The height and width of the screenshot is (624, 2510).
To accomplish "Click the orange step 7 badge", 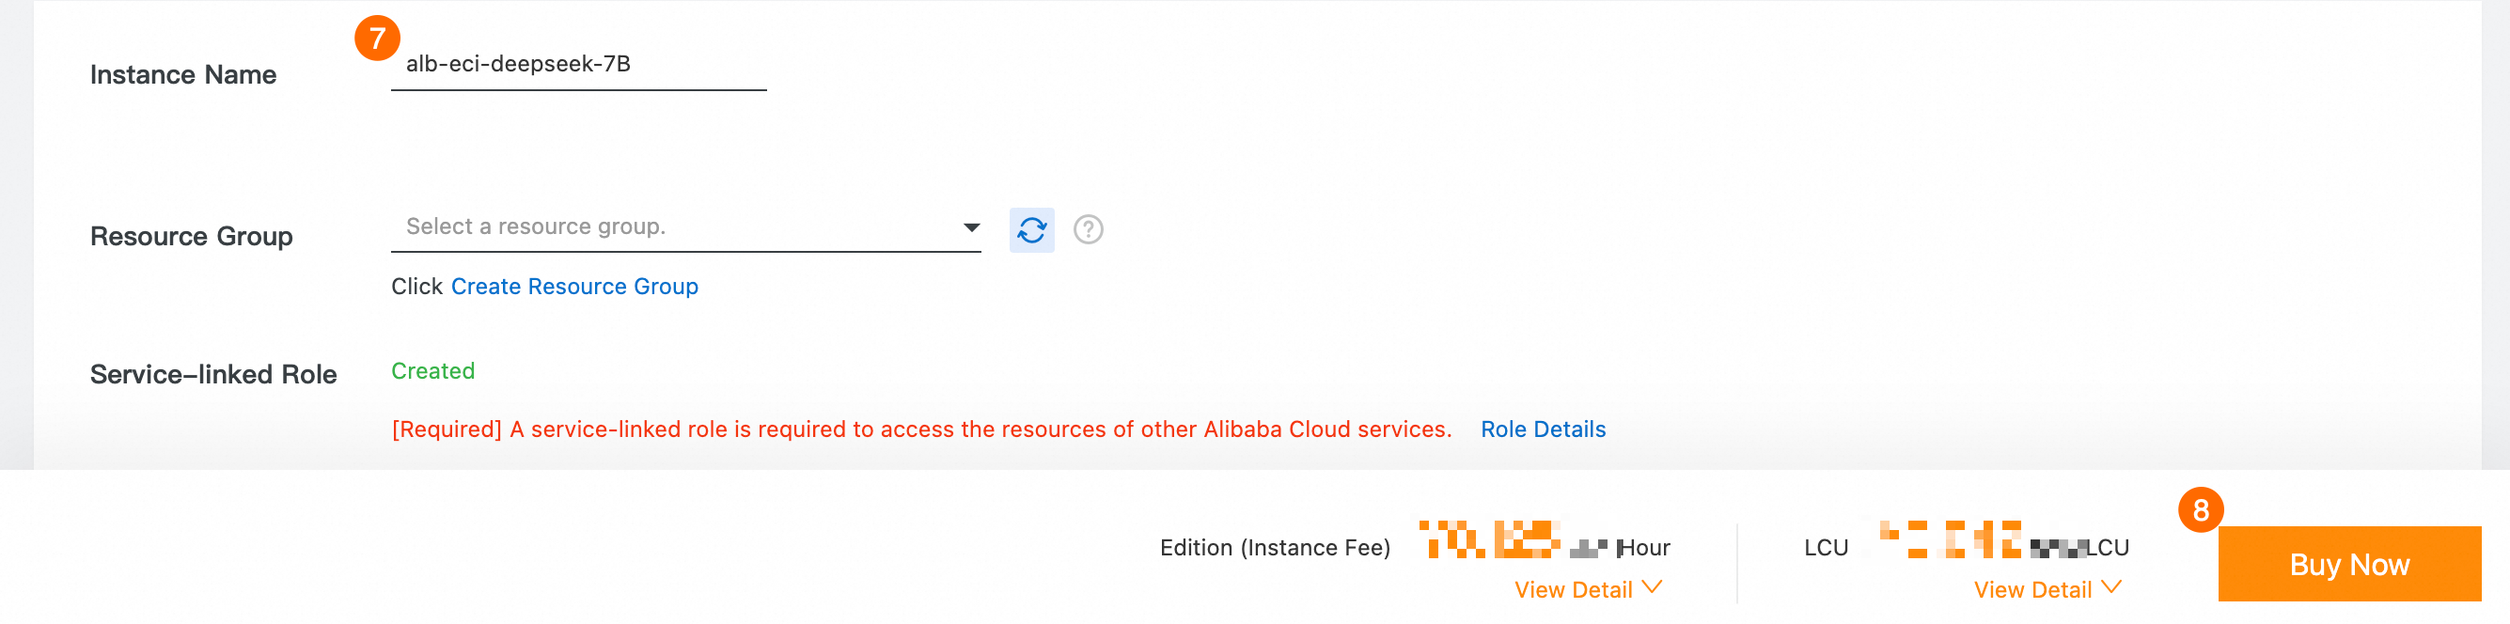I will 377,39.
